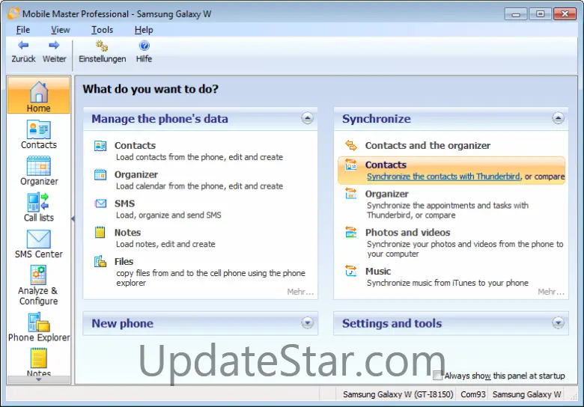This screenshot has width=584, height=407.
Task: Click the application logo in title bar
Action: 13,13
